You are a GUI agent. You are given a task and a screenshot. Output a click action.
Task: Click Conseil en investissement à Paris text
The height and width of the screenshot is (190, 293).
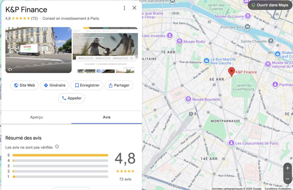[71, 19]
